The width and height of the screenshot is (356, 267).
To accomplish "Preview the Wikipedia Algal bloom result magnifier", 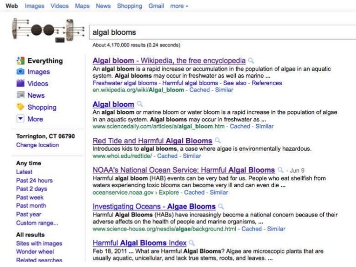I will pyautogui.click(x=251, y=61).
